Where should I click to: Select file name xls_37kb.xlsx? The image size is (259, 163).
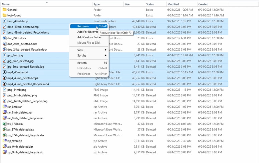tap(15, 124)
